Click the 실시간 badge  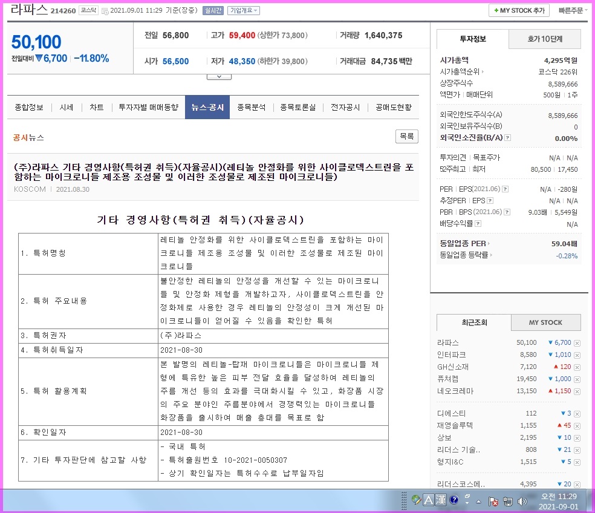(x=213, y=11)
